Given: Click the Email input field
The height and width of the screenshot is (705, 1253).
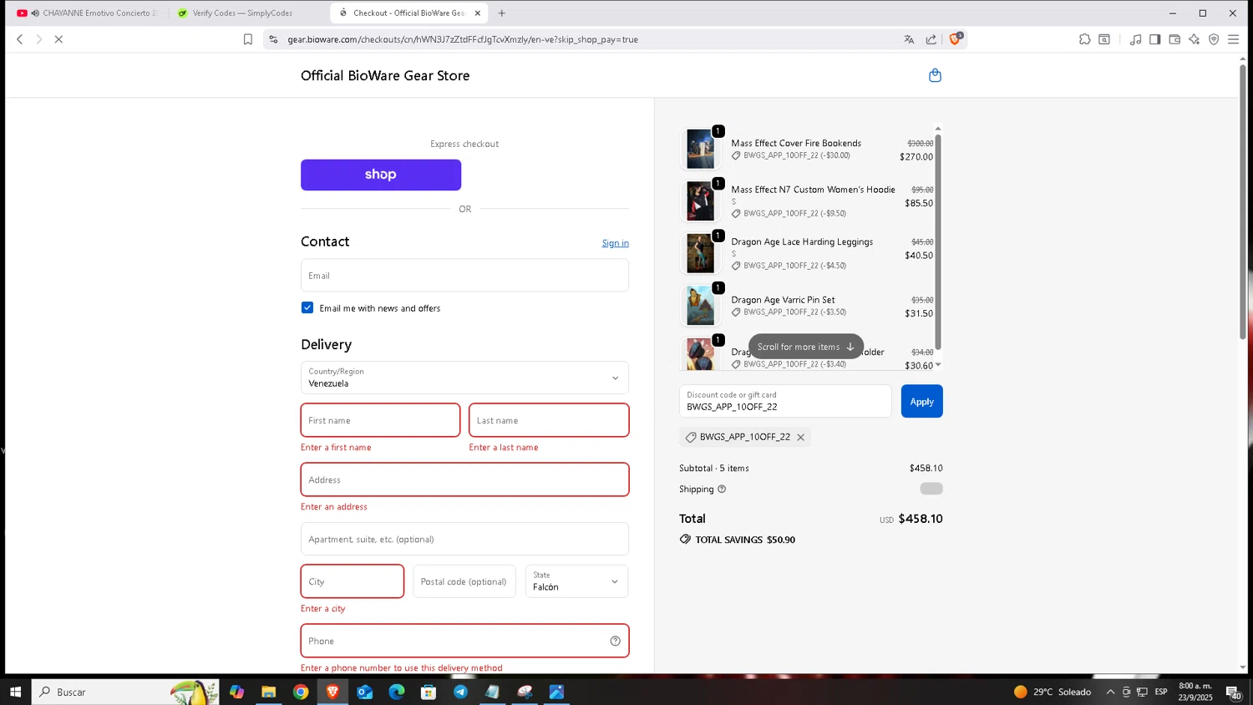Looking at the screenshot, I should click(x=464, y=276).
